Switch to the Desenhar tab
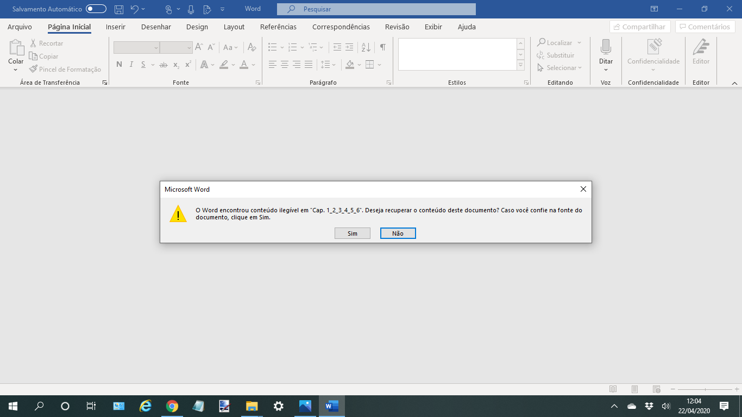The width and height of the screenshot is (742, 417). 156,27
